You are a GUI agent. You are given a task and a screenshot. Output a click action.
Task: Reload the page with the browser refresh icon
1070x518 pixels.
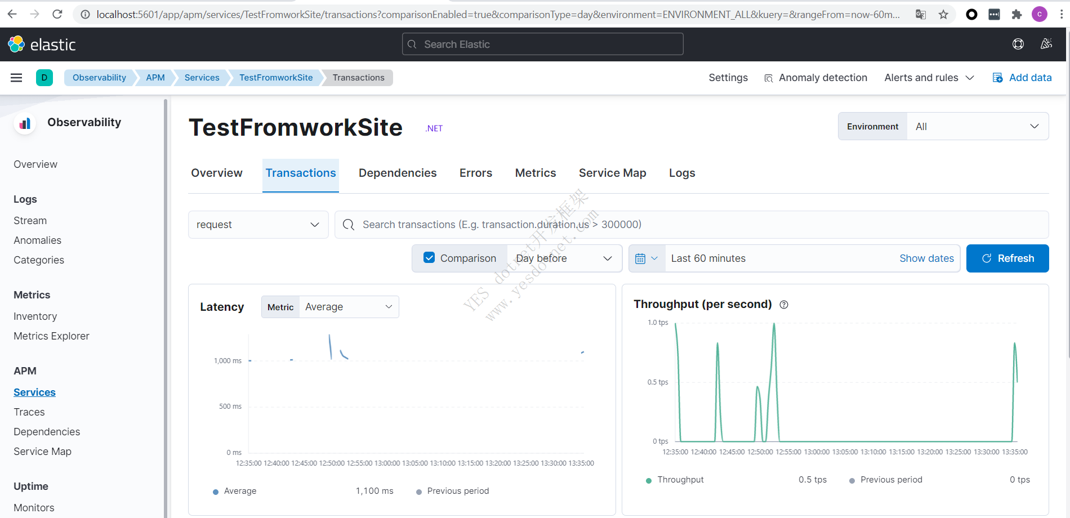57,14
